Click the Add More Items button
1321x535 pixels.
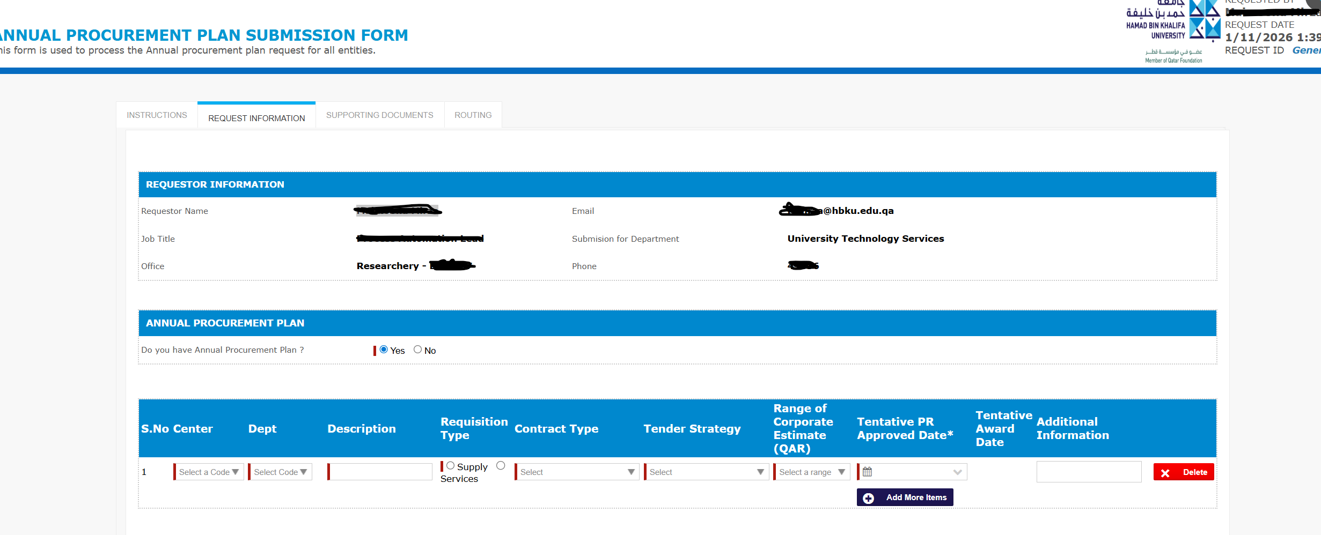click(905, 497)
